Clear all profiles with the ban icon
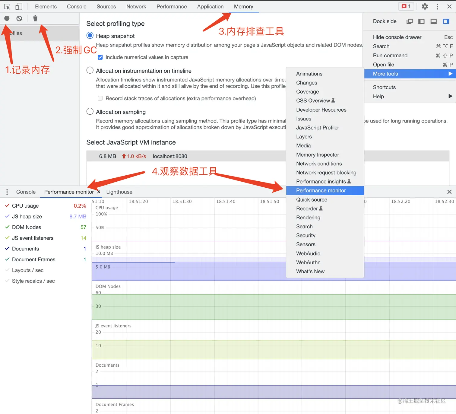This screenshot has width=456, height=414. [19, 18]
